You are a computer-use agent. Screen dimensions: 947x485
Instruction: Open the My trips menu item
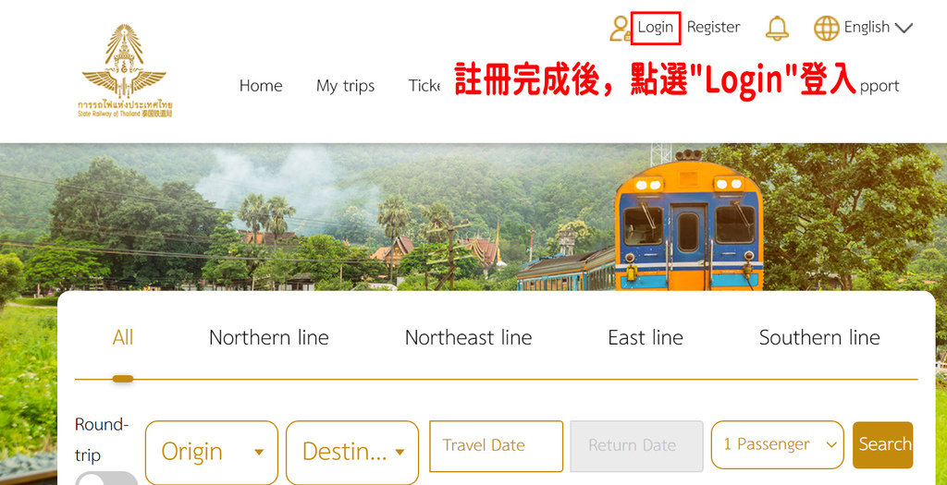(346, 86)
